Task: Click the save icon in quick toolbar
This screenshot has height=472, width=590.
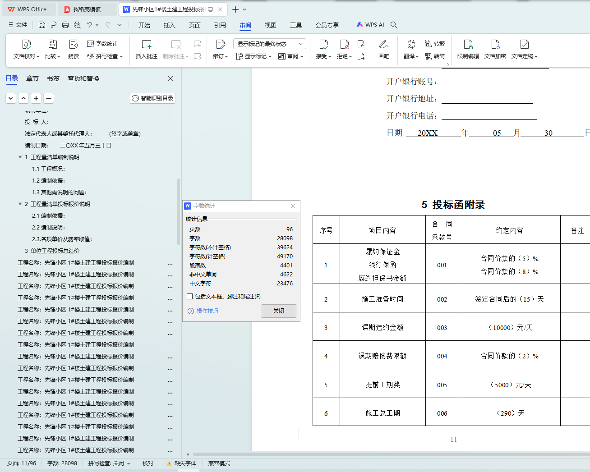Action: pyautogui.click(x=42, y=25)
